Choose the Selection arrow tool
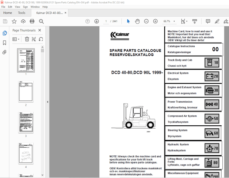The width and height of the screenshot is (229, 178). coord(129,22)
